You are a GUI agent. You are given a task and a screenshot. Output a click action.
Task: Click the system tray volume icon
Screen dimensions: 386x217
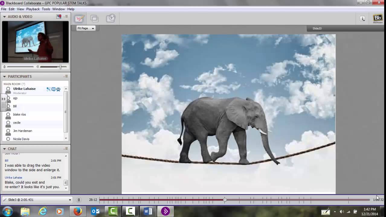(342, 212)
